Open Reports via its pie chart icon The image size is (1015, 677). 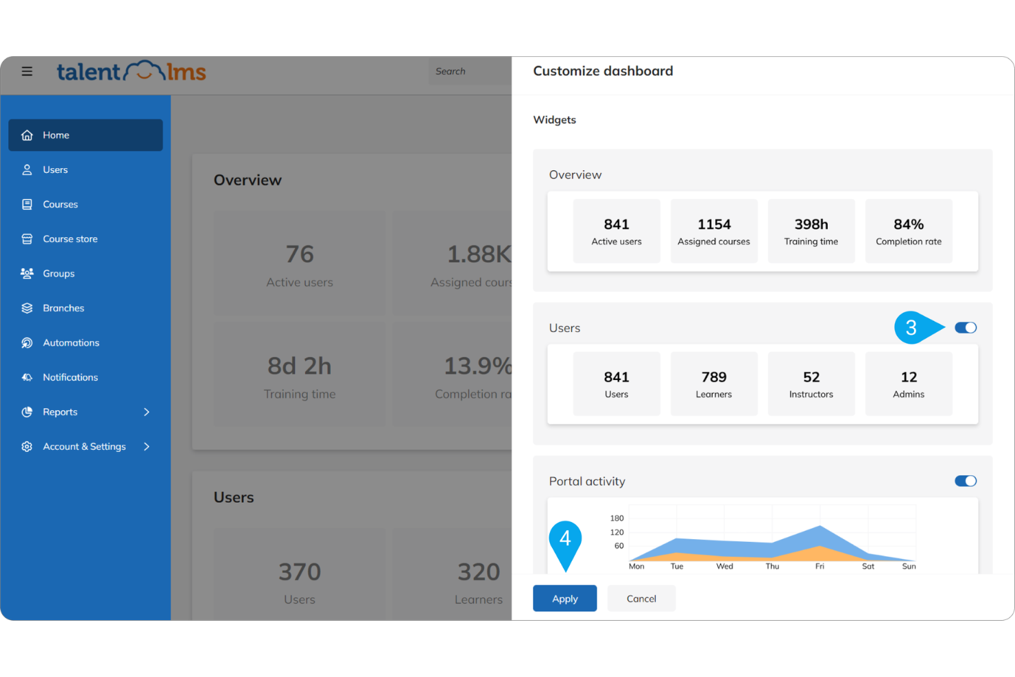(x=27, y=412)
